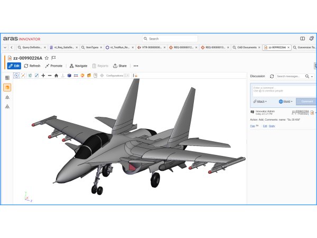Click the blue 3D cube view icon

click(x=69, y=76)
